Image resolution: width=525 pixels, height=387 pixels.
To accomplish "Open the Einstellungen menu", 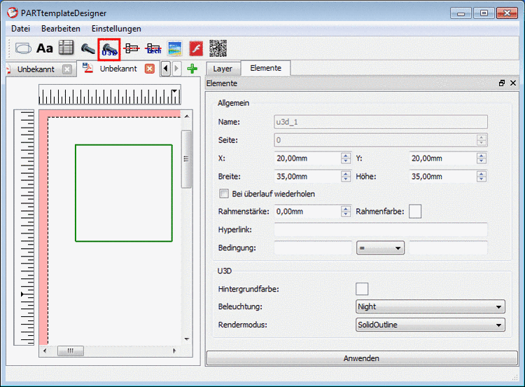I will click(116, 29).
